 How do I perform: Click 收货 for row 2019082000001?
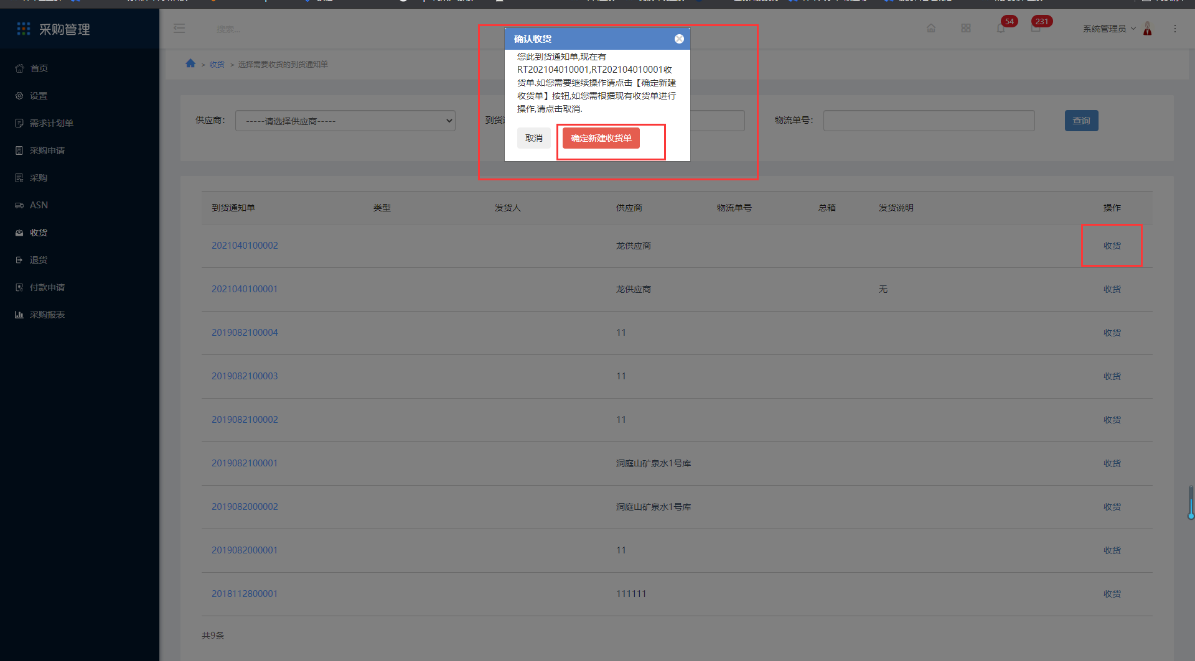(1112, 550)
